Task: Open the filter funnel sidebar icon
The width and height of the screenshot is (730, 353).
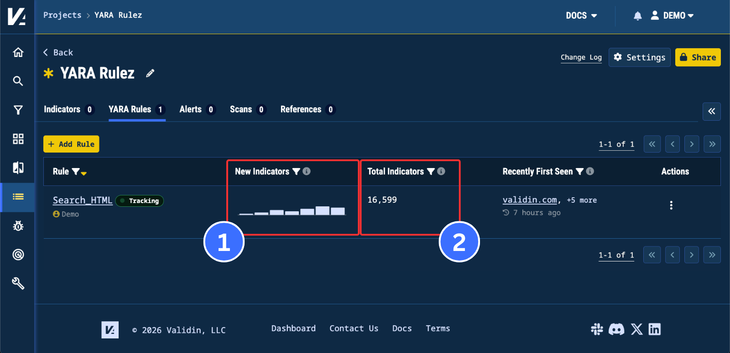Action: [18, 110]
